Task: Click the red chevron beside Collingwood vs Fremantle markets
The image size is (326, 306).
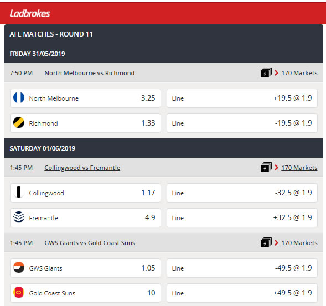Action: 276,167
